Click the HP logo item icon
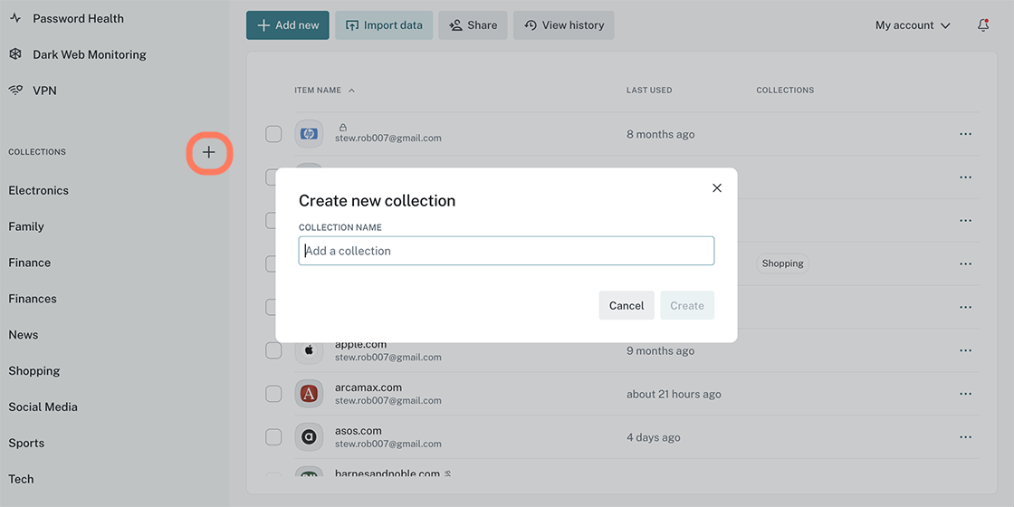This screenshot has width=1014, height=507. click(309, 134)
